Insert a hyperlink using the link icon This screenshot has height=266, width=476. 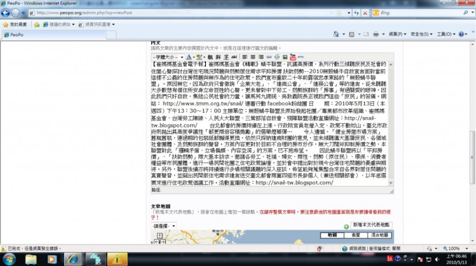pos(269,57)
